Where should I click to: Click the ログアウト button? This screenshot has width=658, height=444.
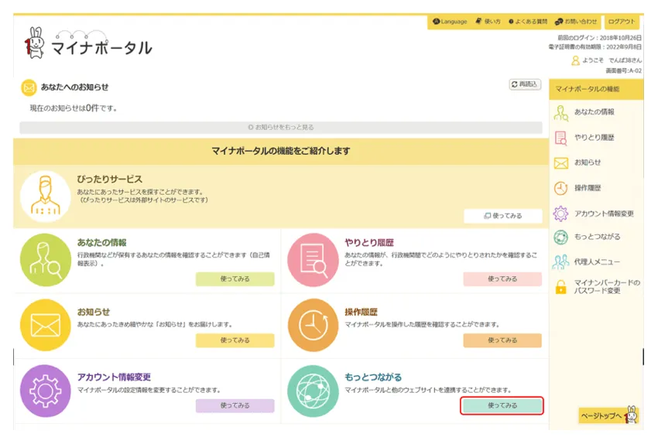coord(622,22)
